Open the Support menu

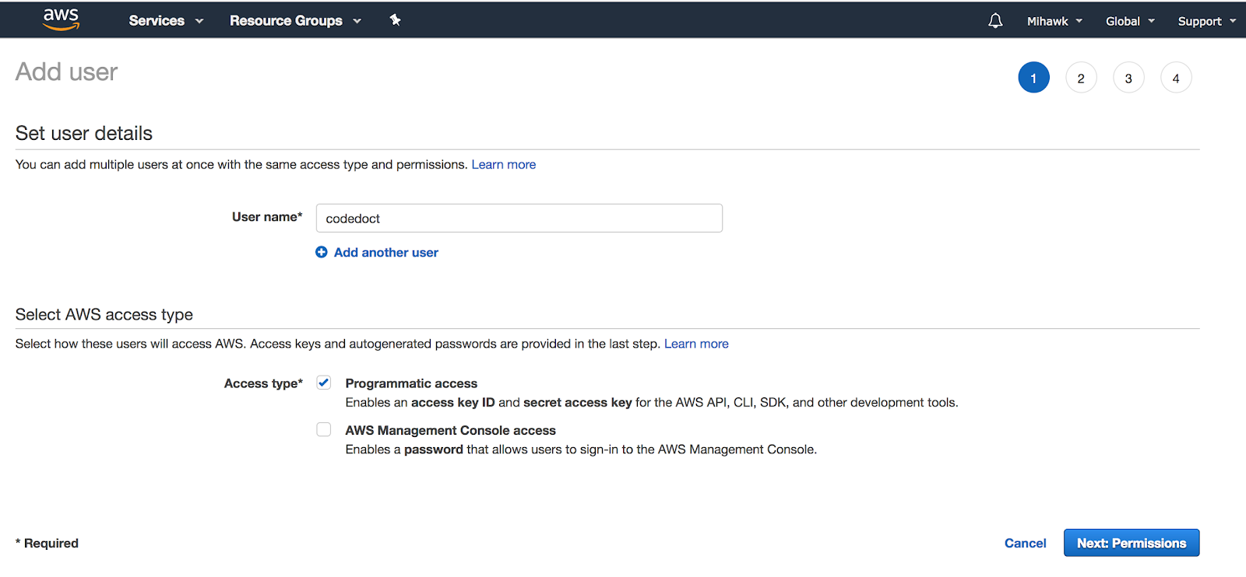click(1206, 21)
